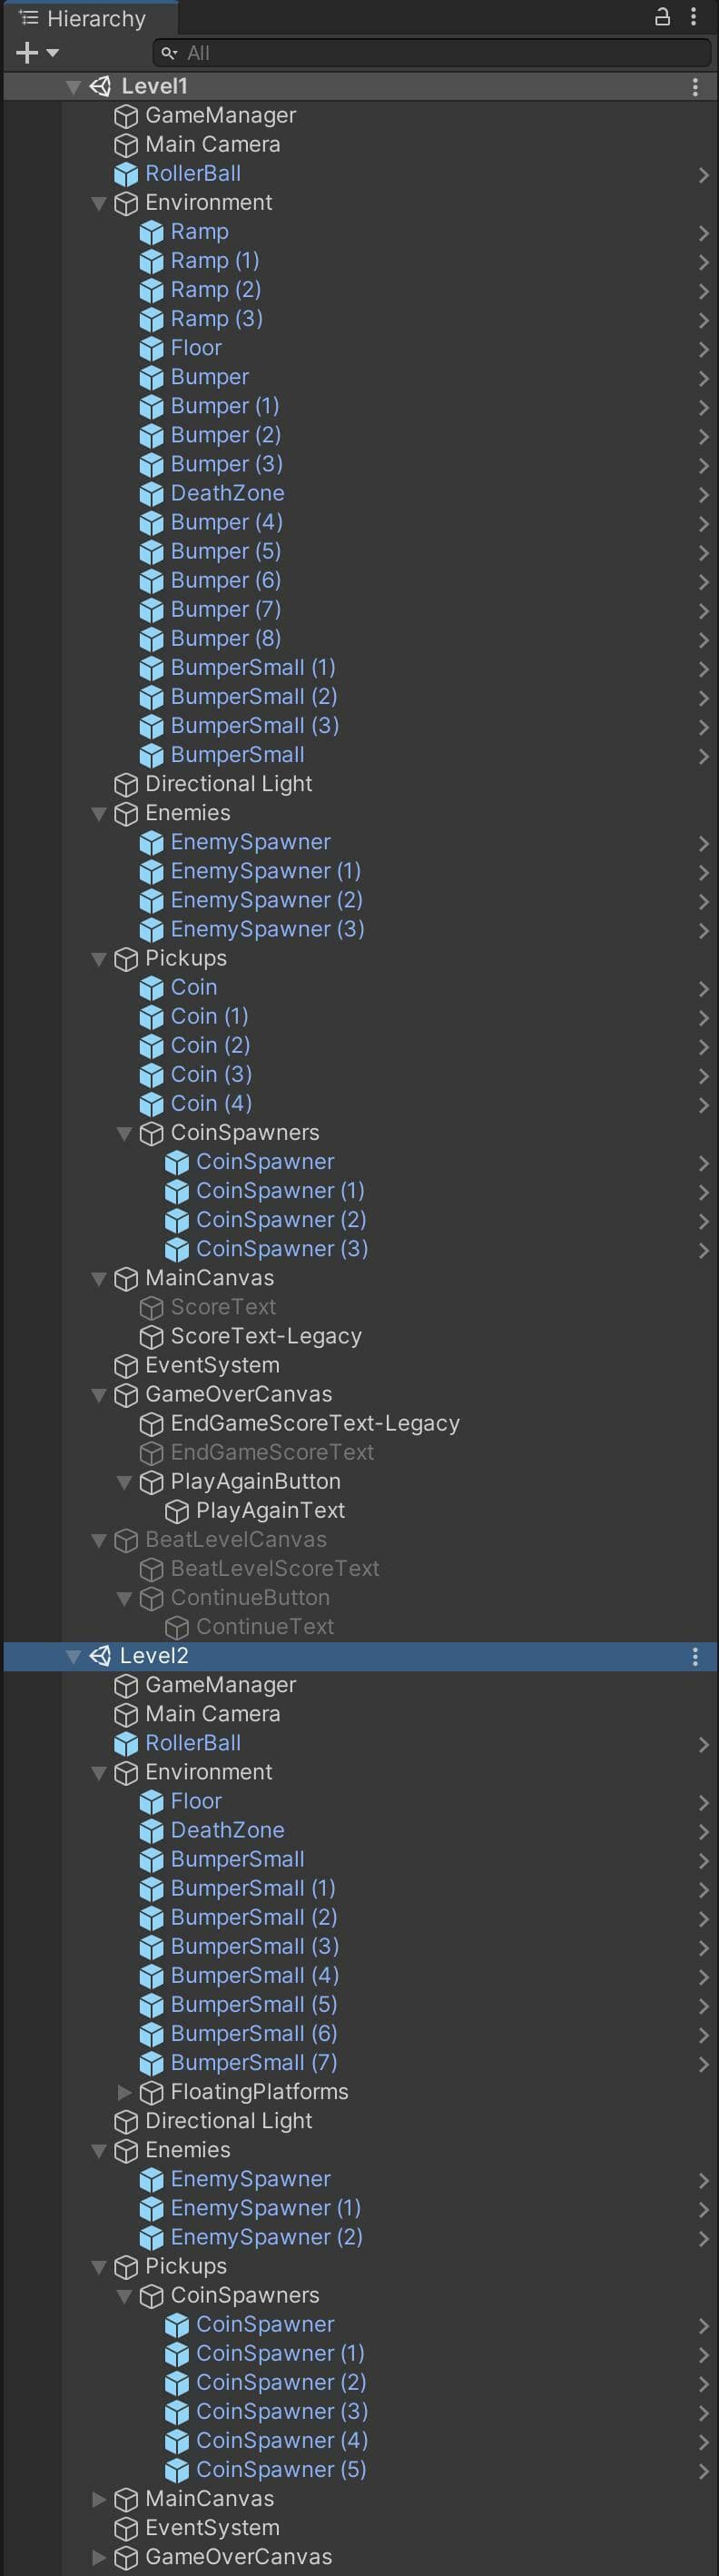Open the plus create-object dropdown
The height and width of the screenshot is (2576, 719).
tap(37, 52)
